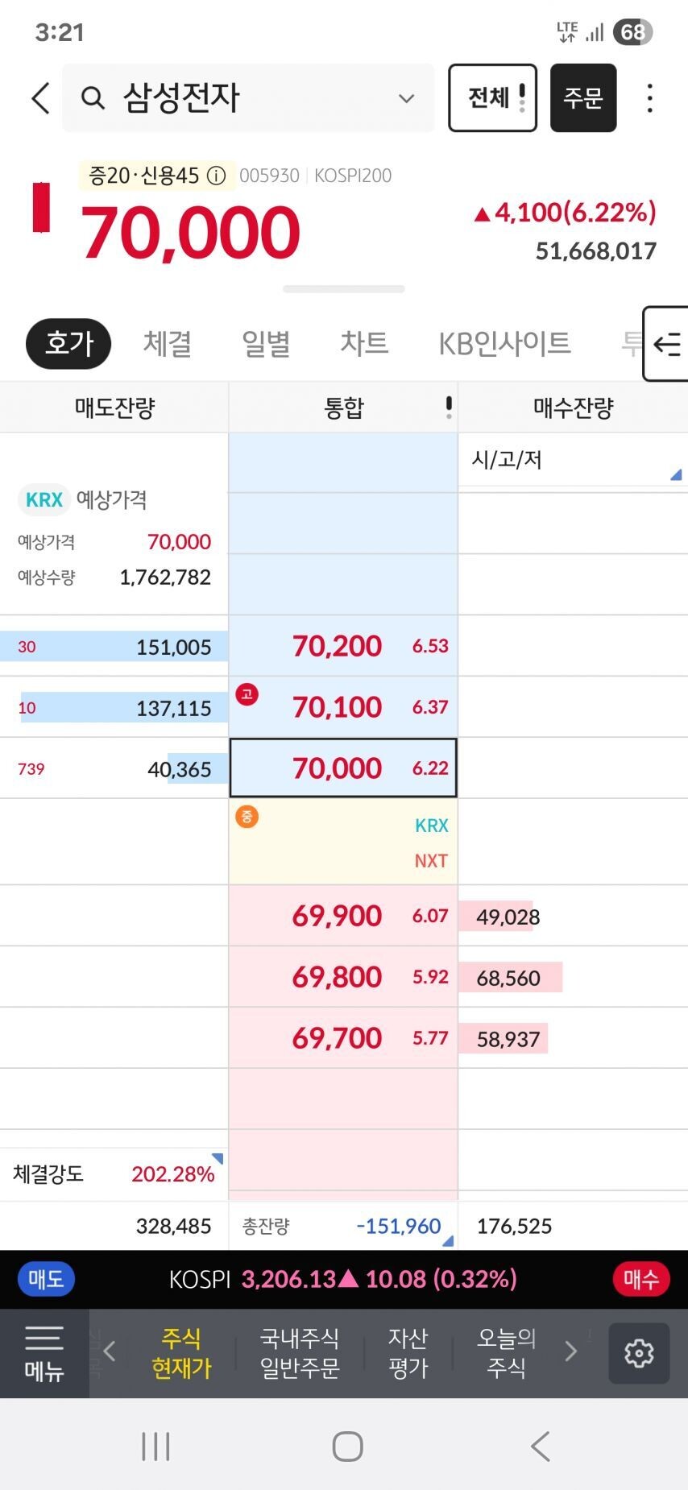Image resolution: width=688 pixels, height=1490 pixels.
Task: Open the three-dot overflow menu
Action: pyautogui.click(x=649, y=98)
